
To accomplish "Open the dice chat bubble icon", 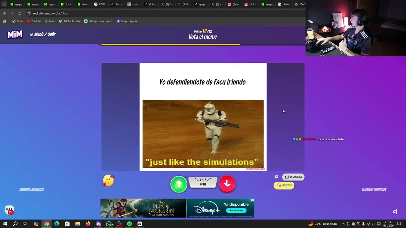I will 9,210.
